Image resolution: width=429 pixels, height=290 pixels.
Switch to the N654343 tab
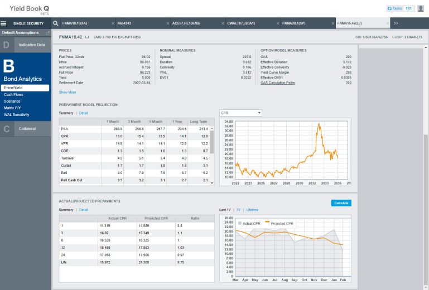pyautogui.click(x=124, y=23)
